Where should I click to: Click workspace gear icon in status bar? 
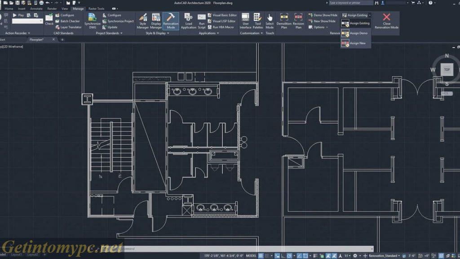(355, 256)
